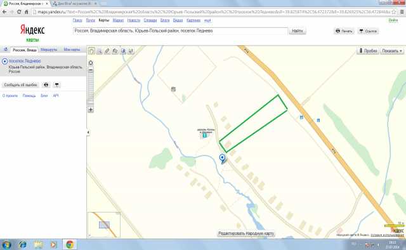Click the Найти search button
Image resolution: width=406 pixels, height=250 pixels.
coord(298,31)
